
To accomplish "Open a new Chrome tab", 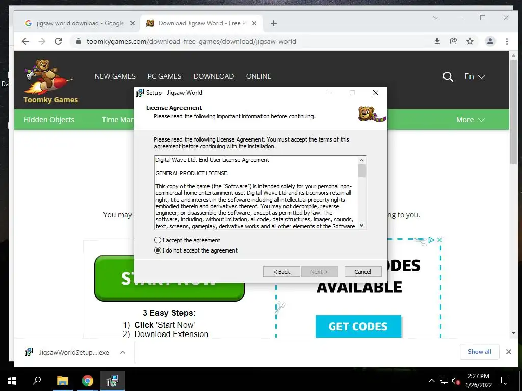I will tap(274, 23).
